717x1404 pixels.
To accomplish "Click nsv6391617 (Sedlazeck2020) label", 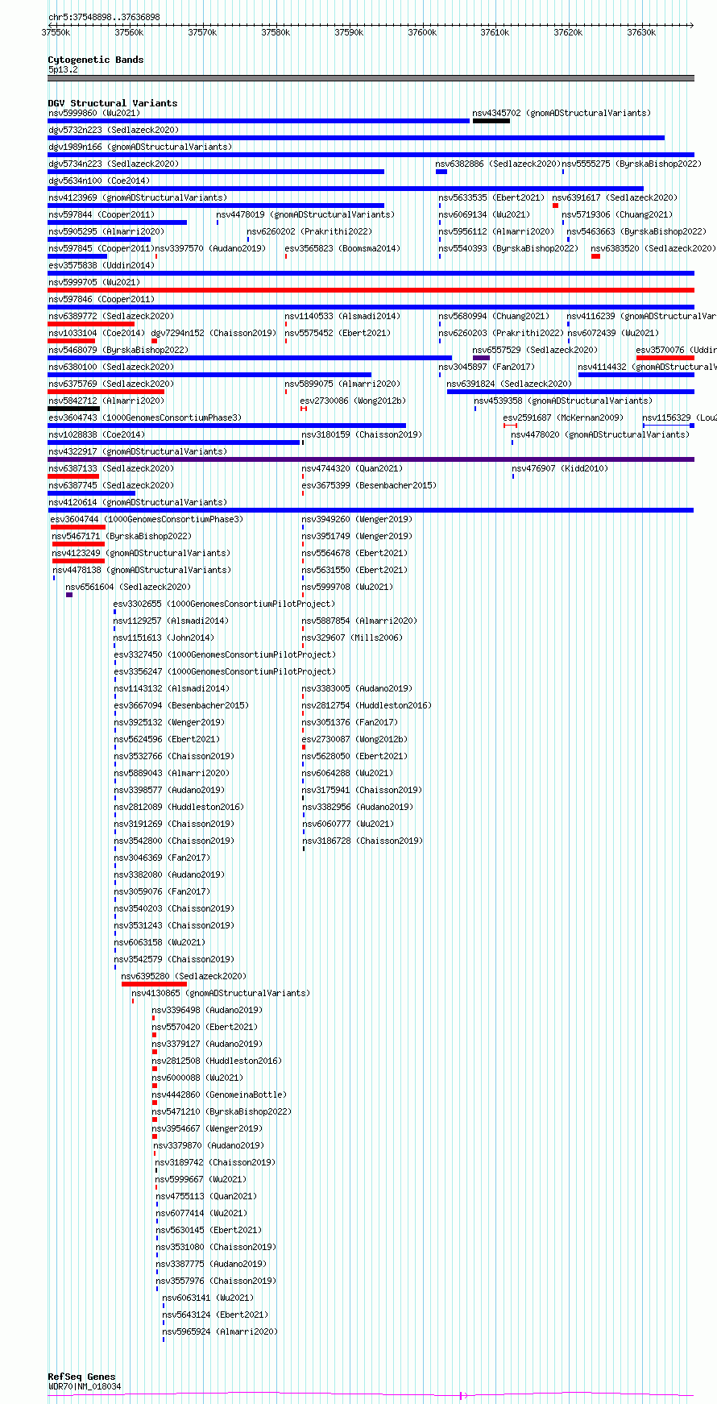I will (x=615, y=198).
